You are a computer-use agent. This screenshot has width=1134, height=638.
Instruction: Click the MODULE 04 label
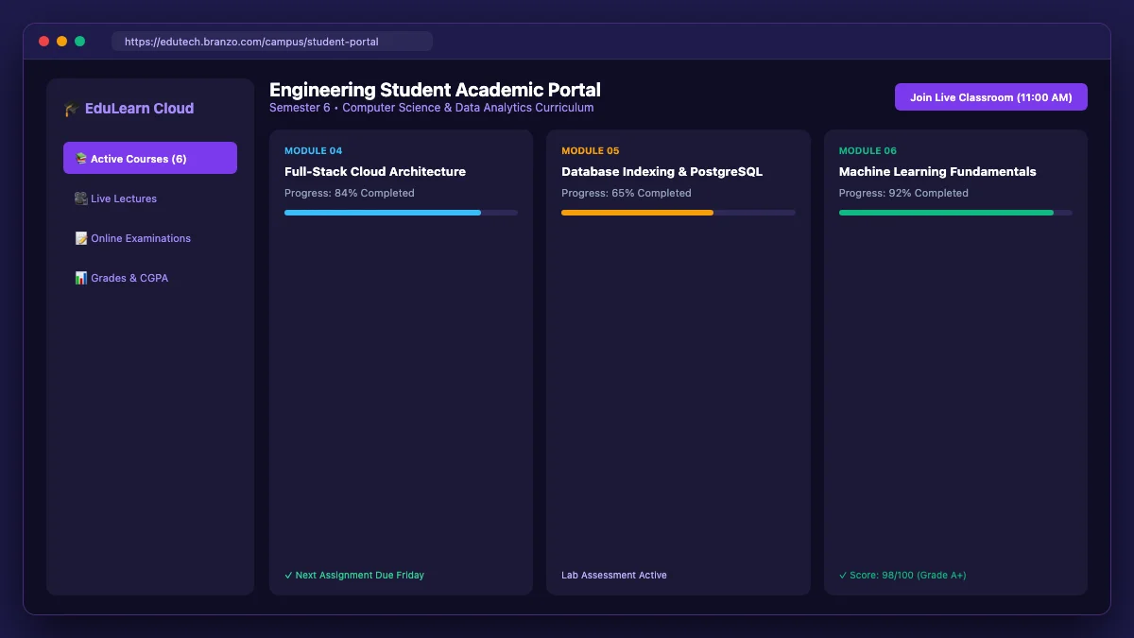pyautogui.click(x=313, y=151)
